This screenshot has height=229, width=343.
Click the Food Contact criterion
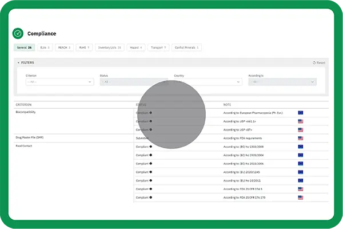pos(24,146)
